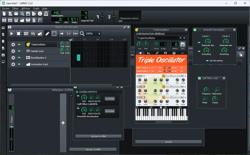250x155 pixels.
Task: Play the song in Éditeur de morceau
Action: pyautogui.click(x=12, y=34)
